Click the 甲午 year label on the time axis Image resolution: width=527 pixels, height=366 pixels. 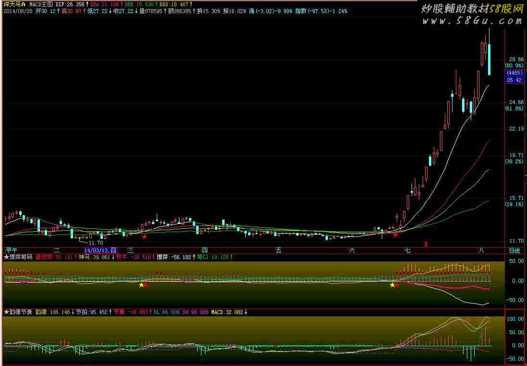11,250
